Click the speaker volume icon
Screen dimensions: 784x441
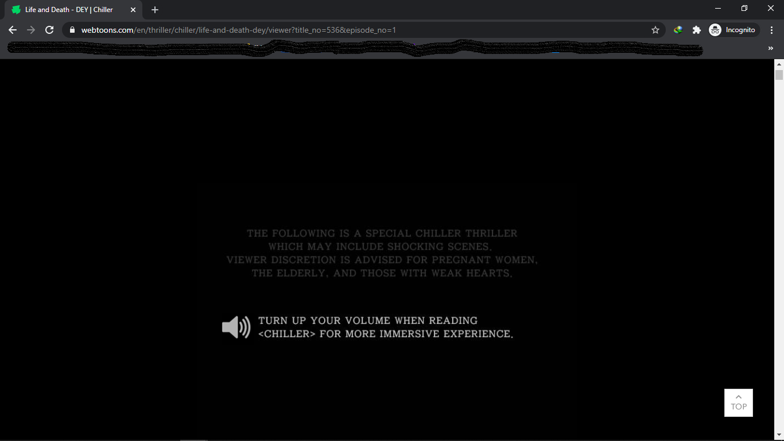point(236,327)
